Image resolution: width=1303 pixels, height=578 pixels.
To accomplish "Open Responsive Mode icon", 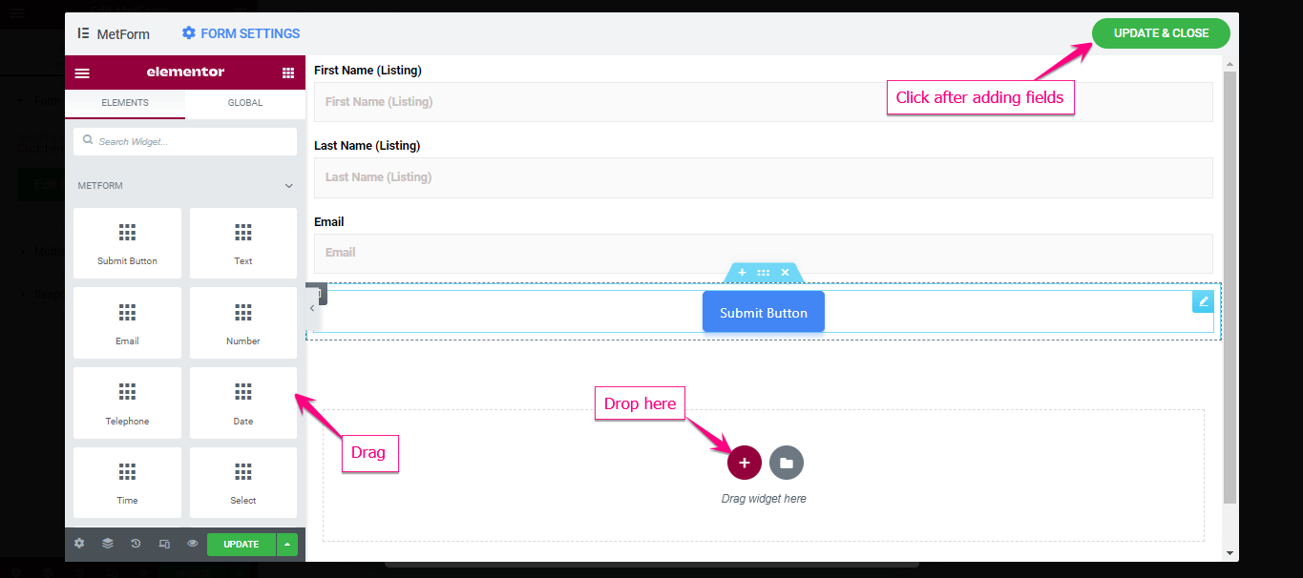I will 164,544.
